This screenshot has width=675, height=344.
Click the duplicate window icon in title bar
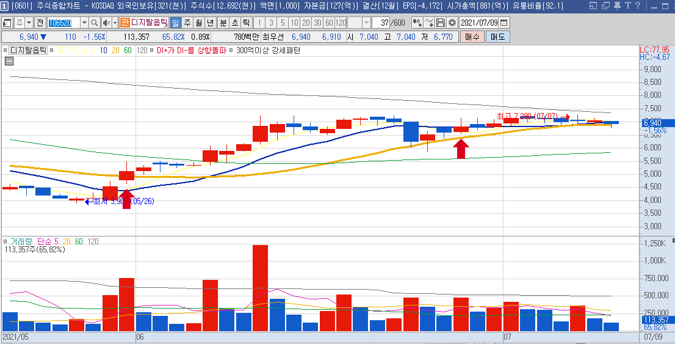(x=605, y=5)
